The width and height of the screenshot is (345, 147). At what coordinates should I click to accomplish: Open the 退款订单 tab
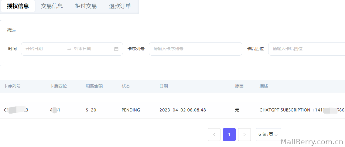point(120,6)
